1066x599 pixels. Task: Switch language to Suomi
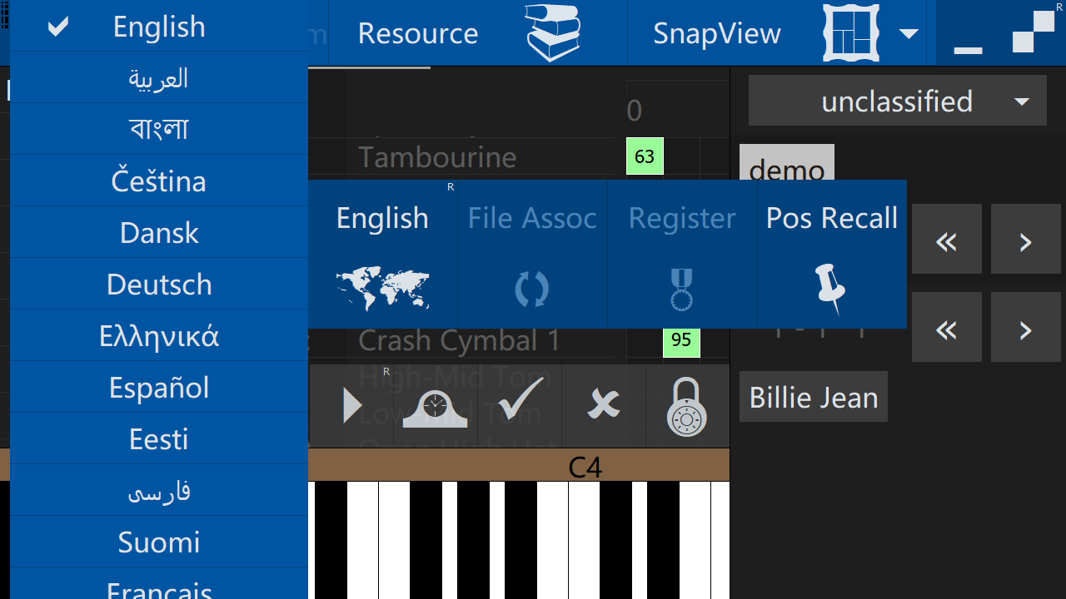point(158,542)
